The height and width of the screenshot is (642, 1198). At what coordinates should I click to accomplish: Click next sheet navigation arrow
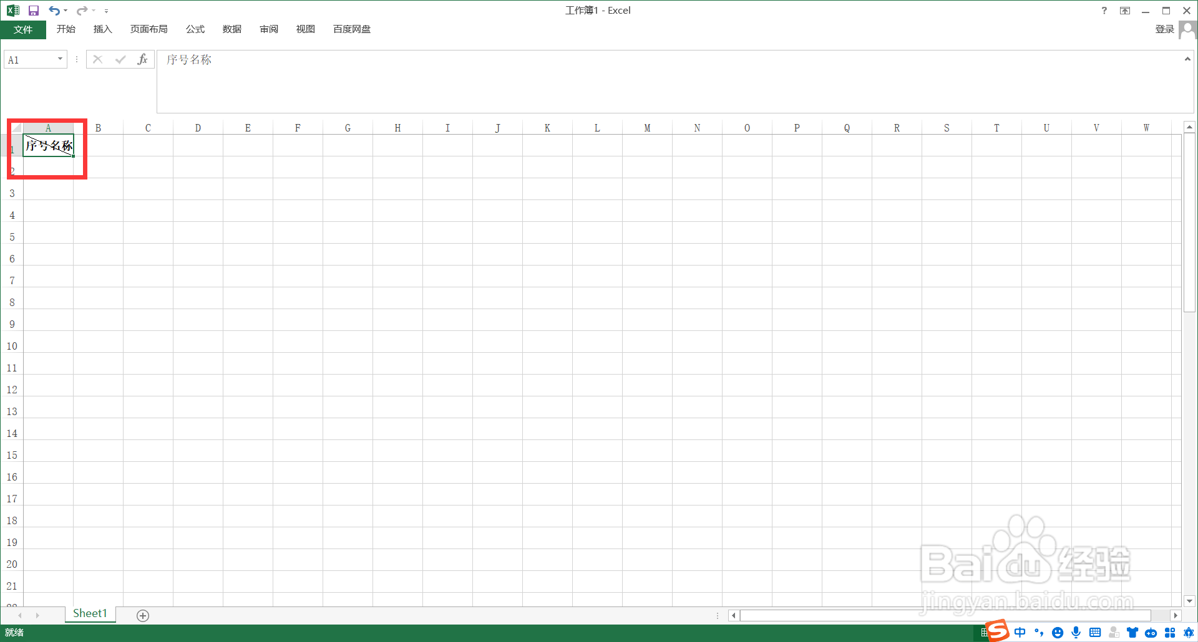click(37, 615)
